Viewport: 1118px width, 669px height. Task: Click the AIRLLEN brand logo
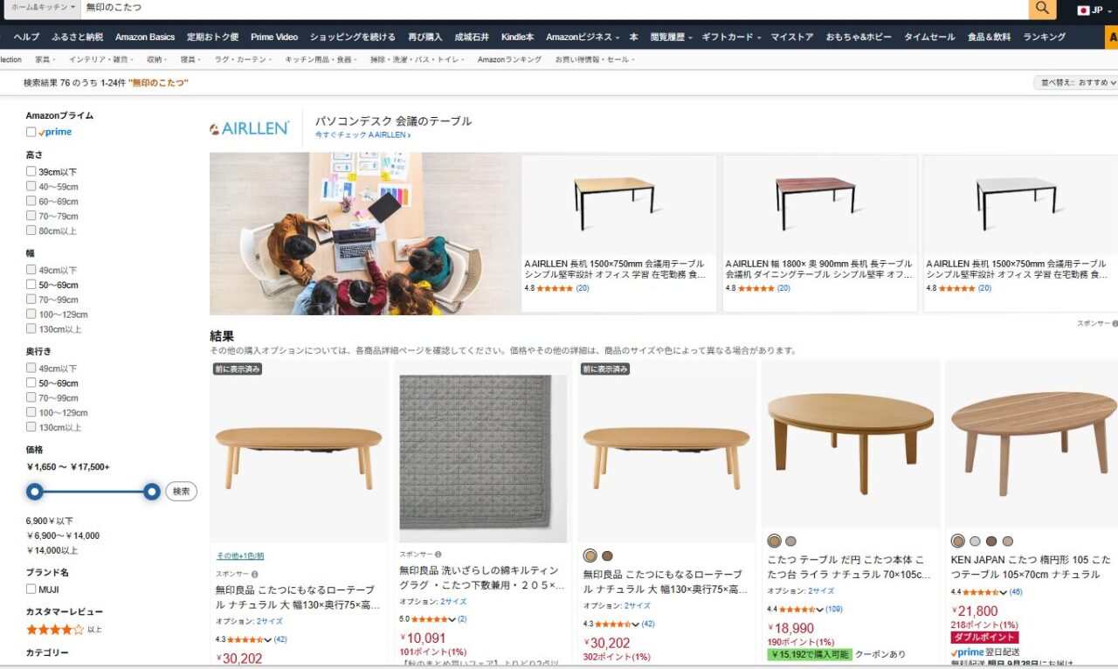click(250, 128)
